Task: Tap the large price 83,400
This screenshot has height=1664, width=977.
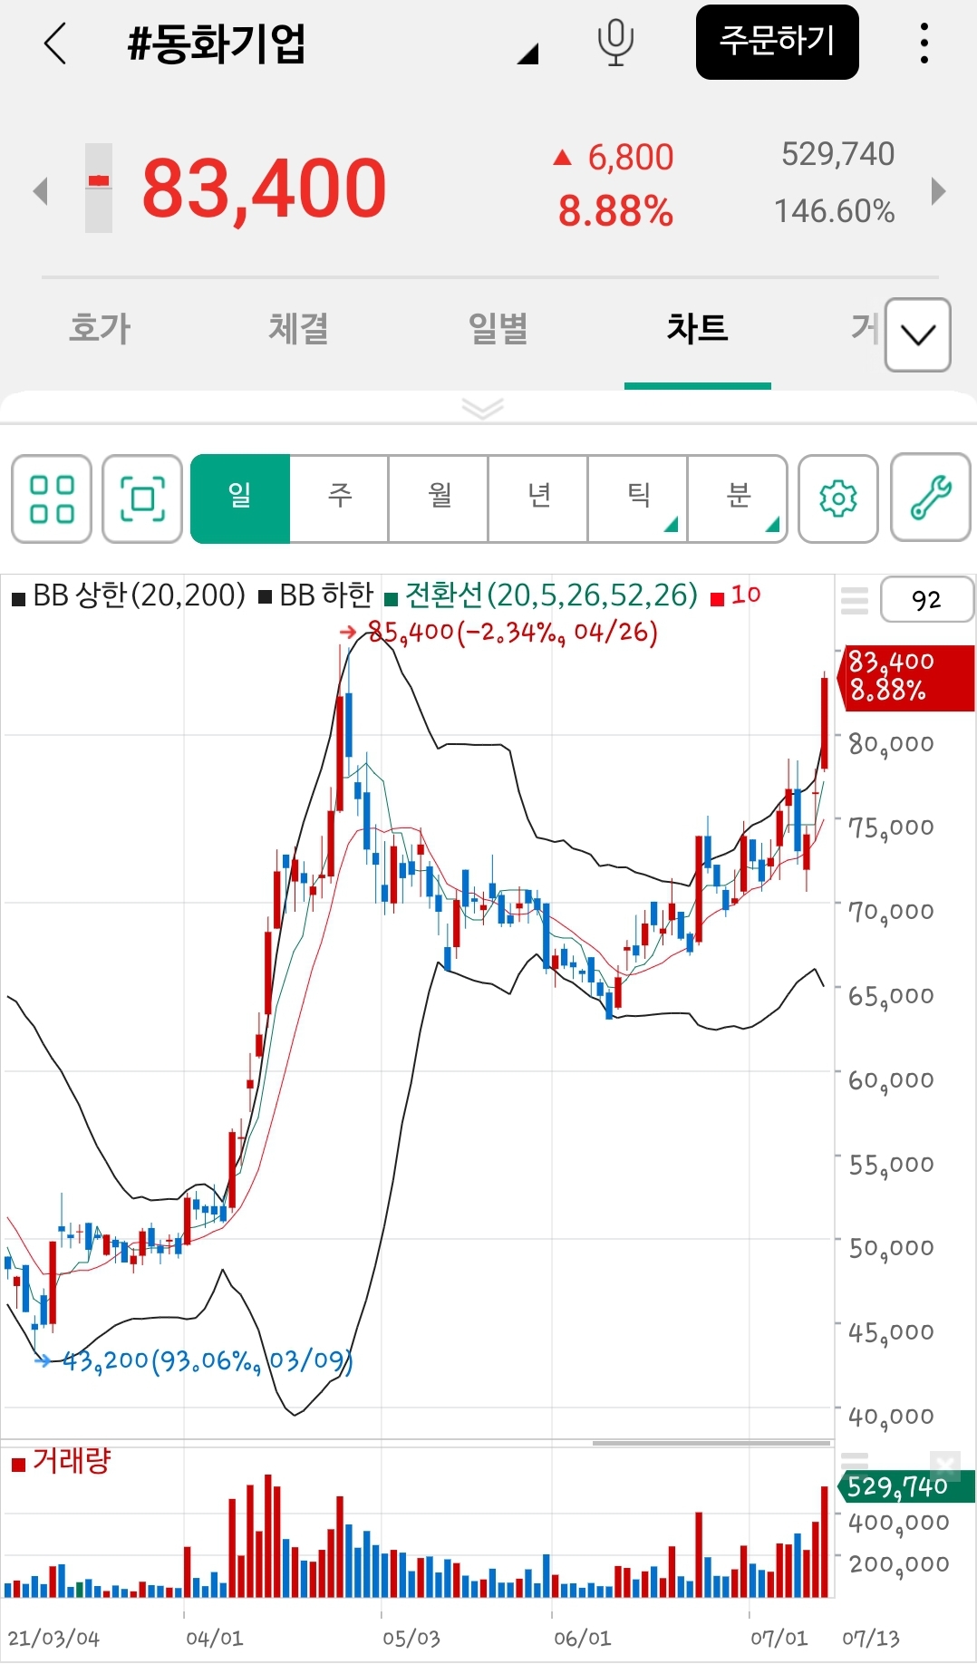Action: [264, 189]
